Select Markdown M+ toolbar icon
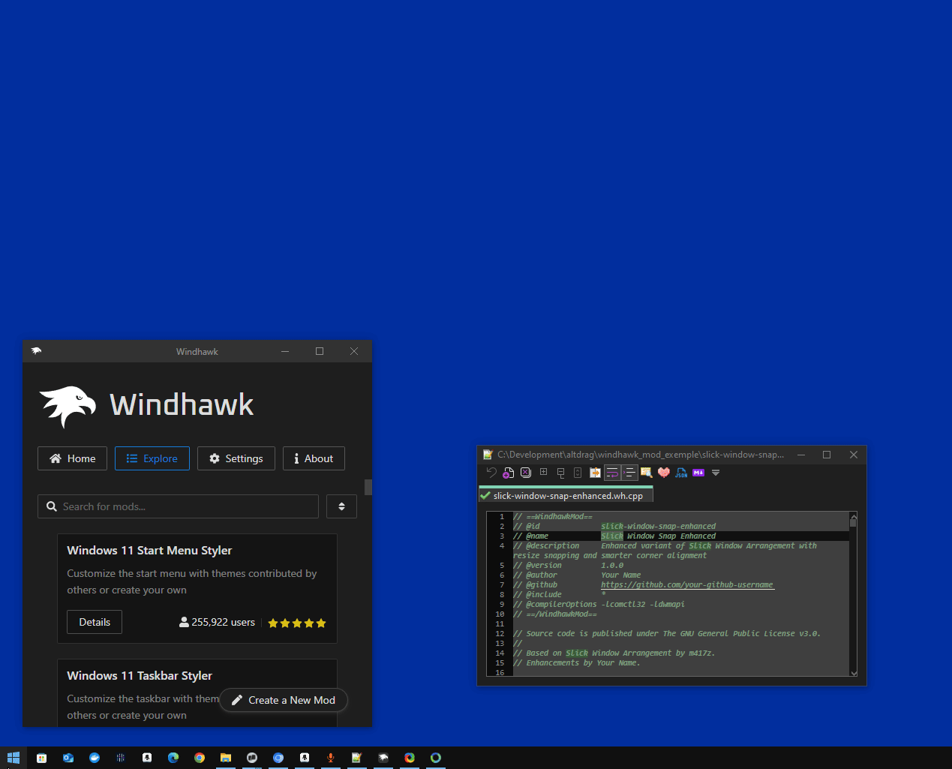The width and height of the screenshot is (952, 769). 698,473
